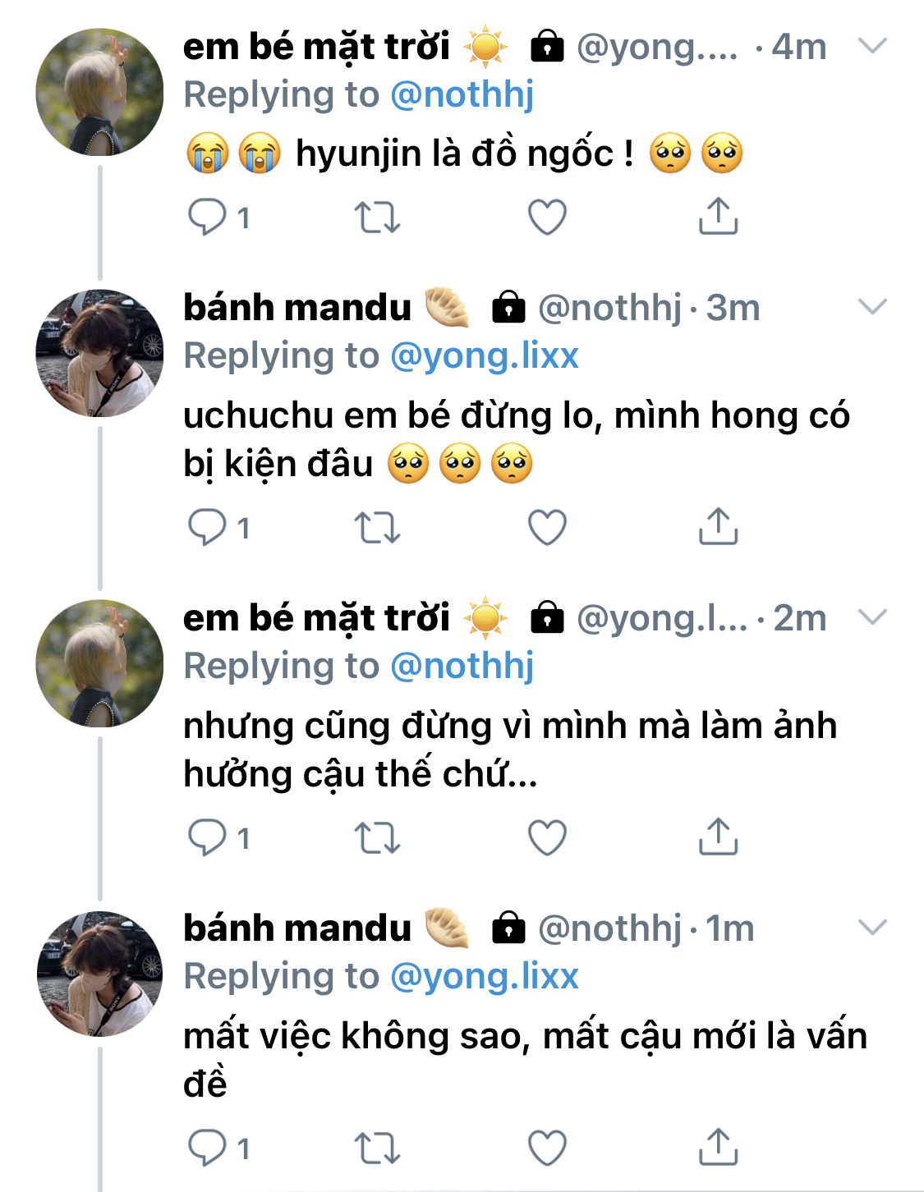View the bánh mandu avatar on the 3m tweet
924x1192 pixels.
point(99,353)
